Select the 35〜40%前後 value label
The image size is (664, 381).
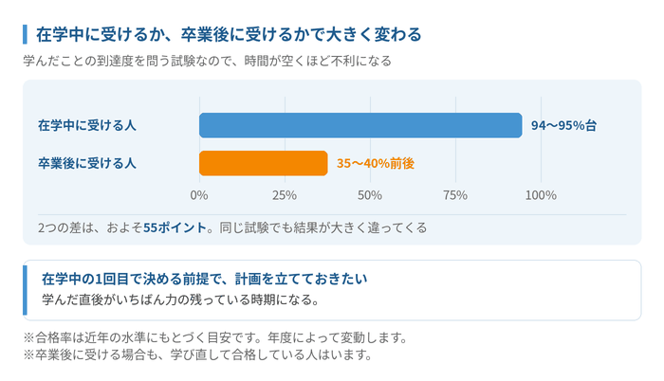[x=376, y=163]
